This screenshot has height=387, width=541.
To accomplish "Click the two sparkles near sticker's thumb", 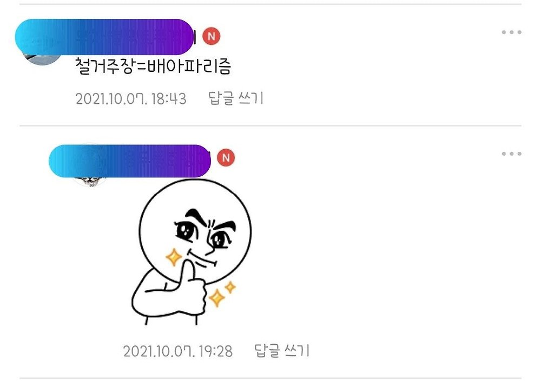I will 222,293.
